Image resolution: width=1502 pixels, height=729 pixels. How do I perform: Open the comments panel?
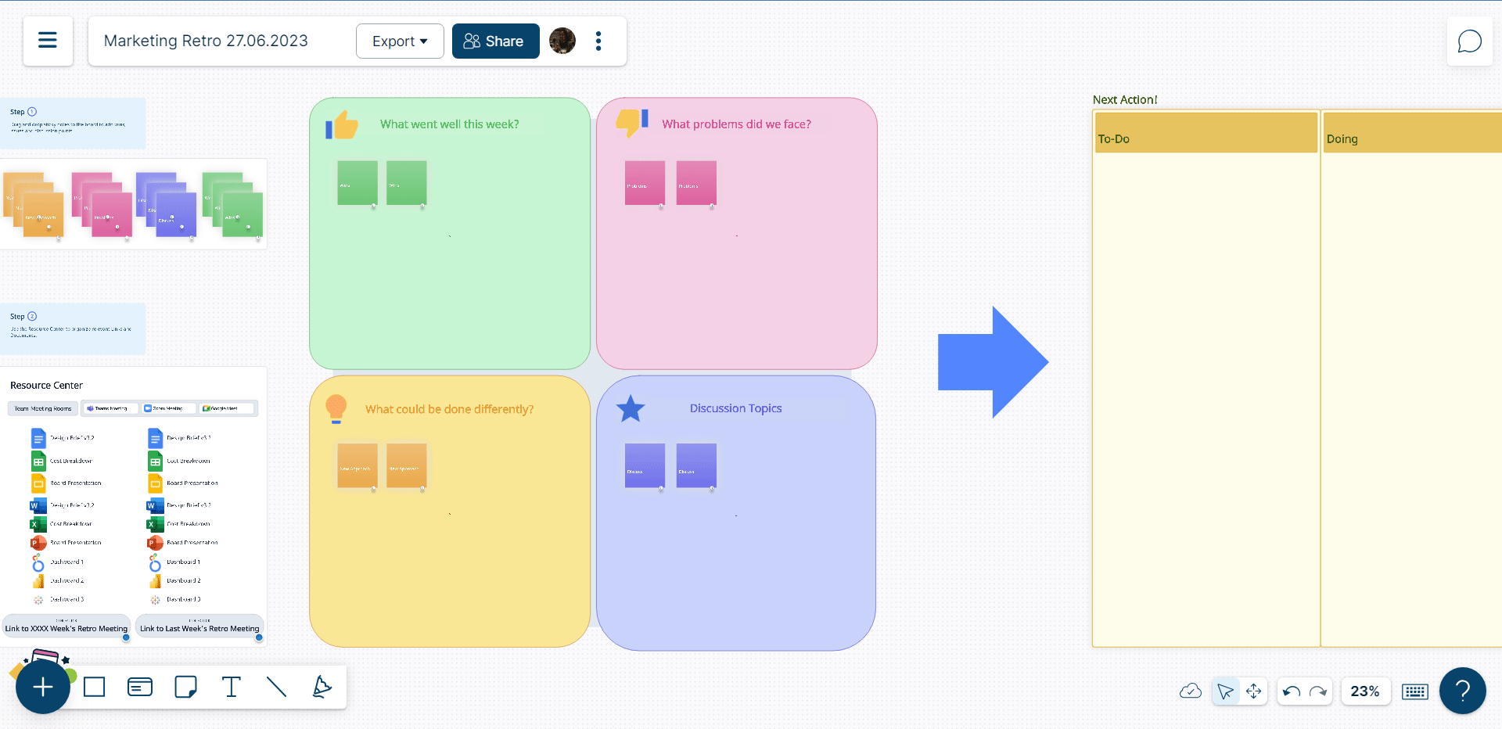click(x=1469, y=41)
